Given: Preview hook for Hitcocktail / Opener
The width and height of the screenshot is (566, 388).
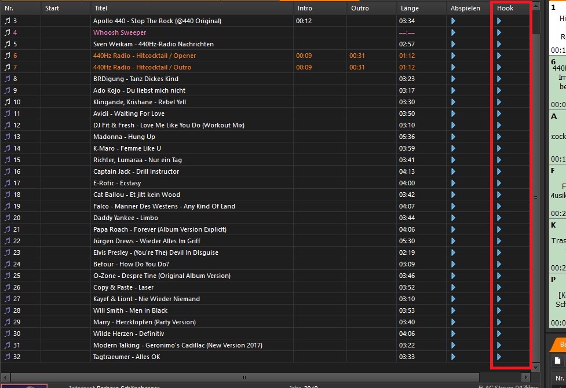Looking at the screenshot, I should click(x=499, y=56).
